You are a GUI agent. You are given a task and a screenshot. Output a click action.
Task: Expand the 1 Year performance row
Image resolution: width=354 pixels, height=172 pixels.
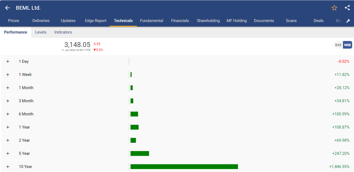(8, 127)
